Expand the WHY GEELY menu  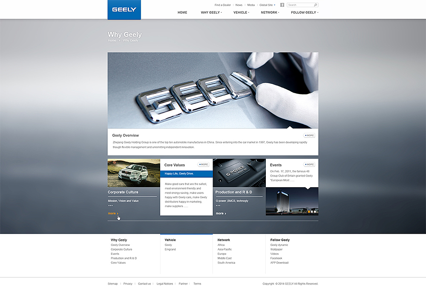[211, 12]
